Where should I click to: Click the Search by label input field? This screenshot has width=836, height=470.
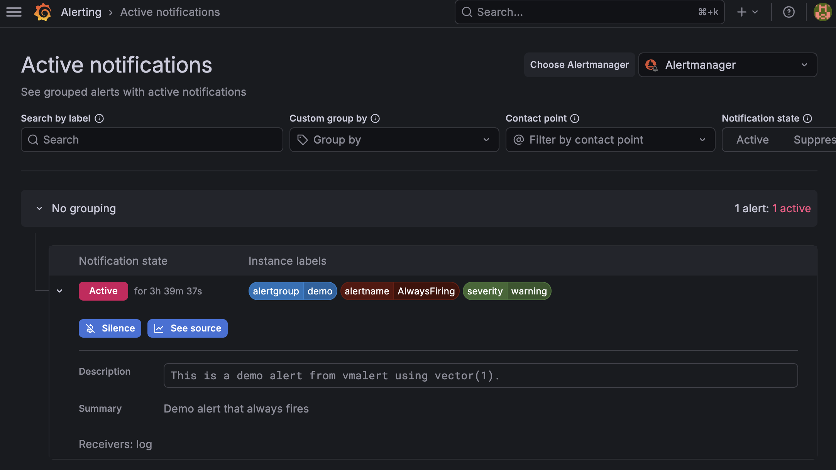pos(152,140)
